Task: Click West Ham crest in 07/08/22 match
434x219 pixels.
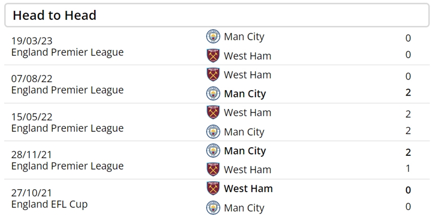Action: (x=213, y=75)
